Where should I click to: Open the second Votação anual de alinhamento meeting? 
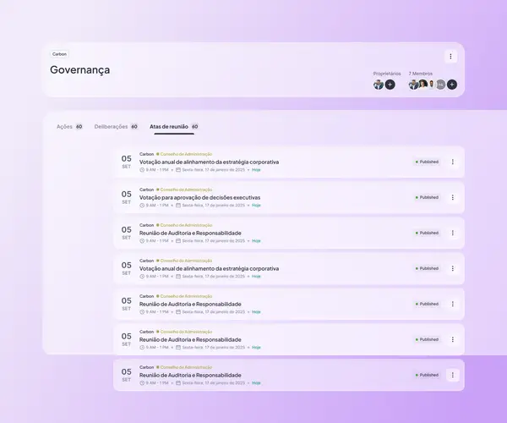(209, 269)
